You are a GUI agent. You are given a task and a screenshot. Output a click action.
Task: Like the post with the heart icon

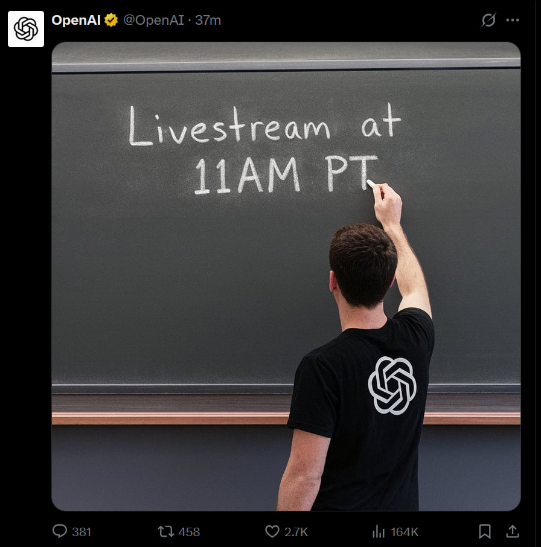[272, 531]
